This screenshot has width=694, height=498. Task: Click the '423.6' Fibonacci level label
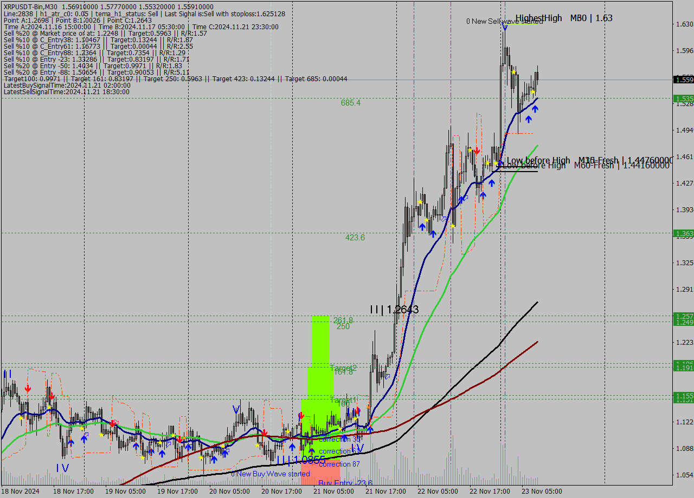pyautogui.click(x=355, y=237)
